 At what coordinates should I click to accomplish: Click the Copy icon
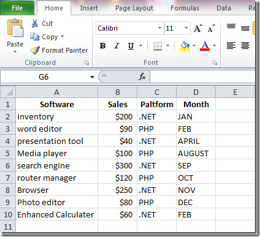[x=34, y=37]
